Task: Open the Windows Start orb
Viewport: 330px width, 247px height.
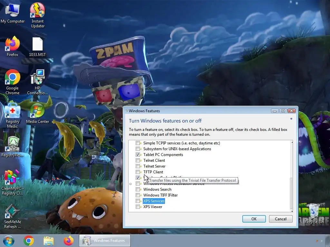Action: (9, 241)
